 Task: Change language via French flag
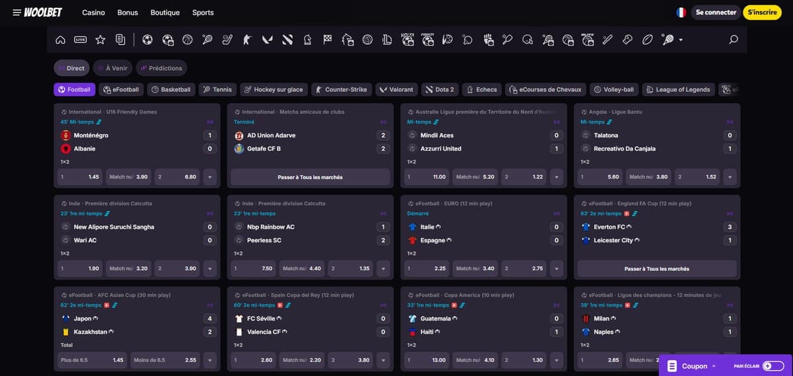tap(681, 13)
